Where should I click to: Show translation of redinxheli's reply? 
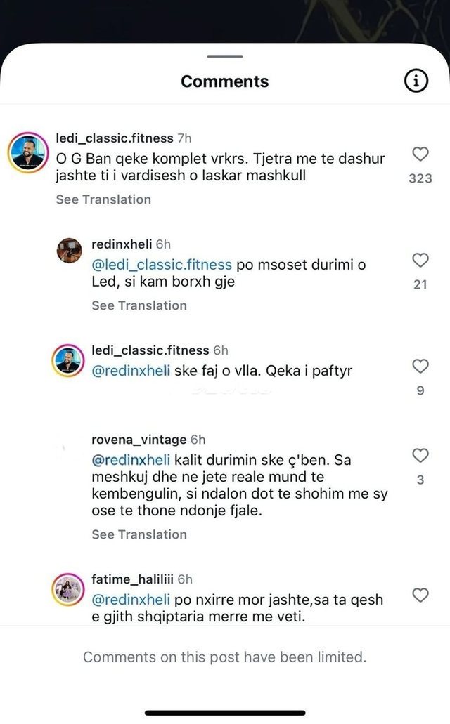point(139,305)
